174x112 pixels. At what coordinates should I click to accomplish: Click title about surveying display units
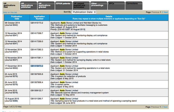pyautogui.click(x=80, y=60)
